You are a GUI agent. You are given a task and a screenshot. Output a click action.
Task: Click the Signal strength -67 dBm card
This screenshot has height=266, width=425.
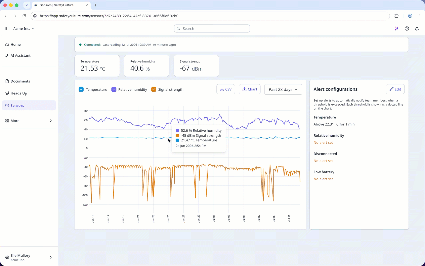tap(196, 66)
